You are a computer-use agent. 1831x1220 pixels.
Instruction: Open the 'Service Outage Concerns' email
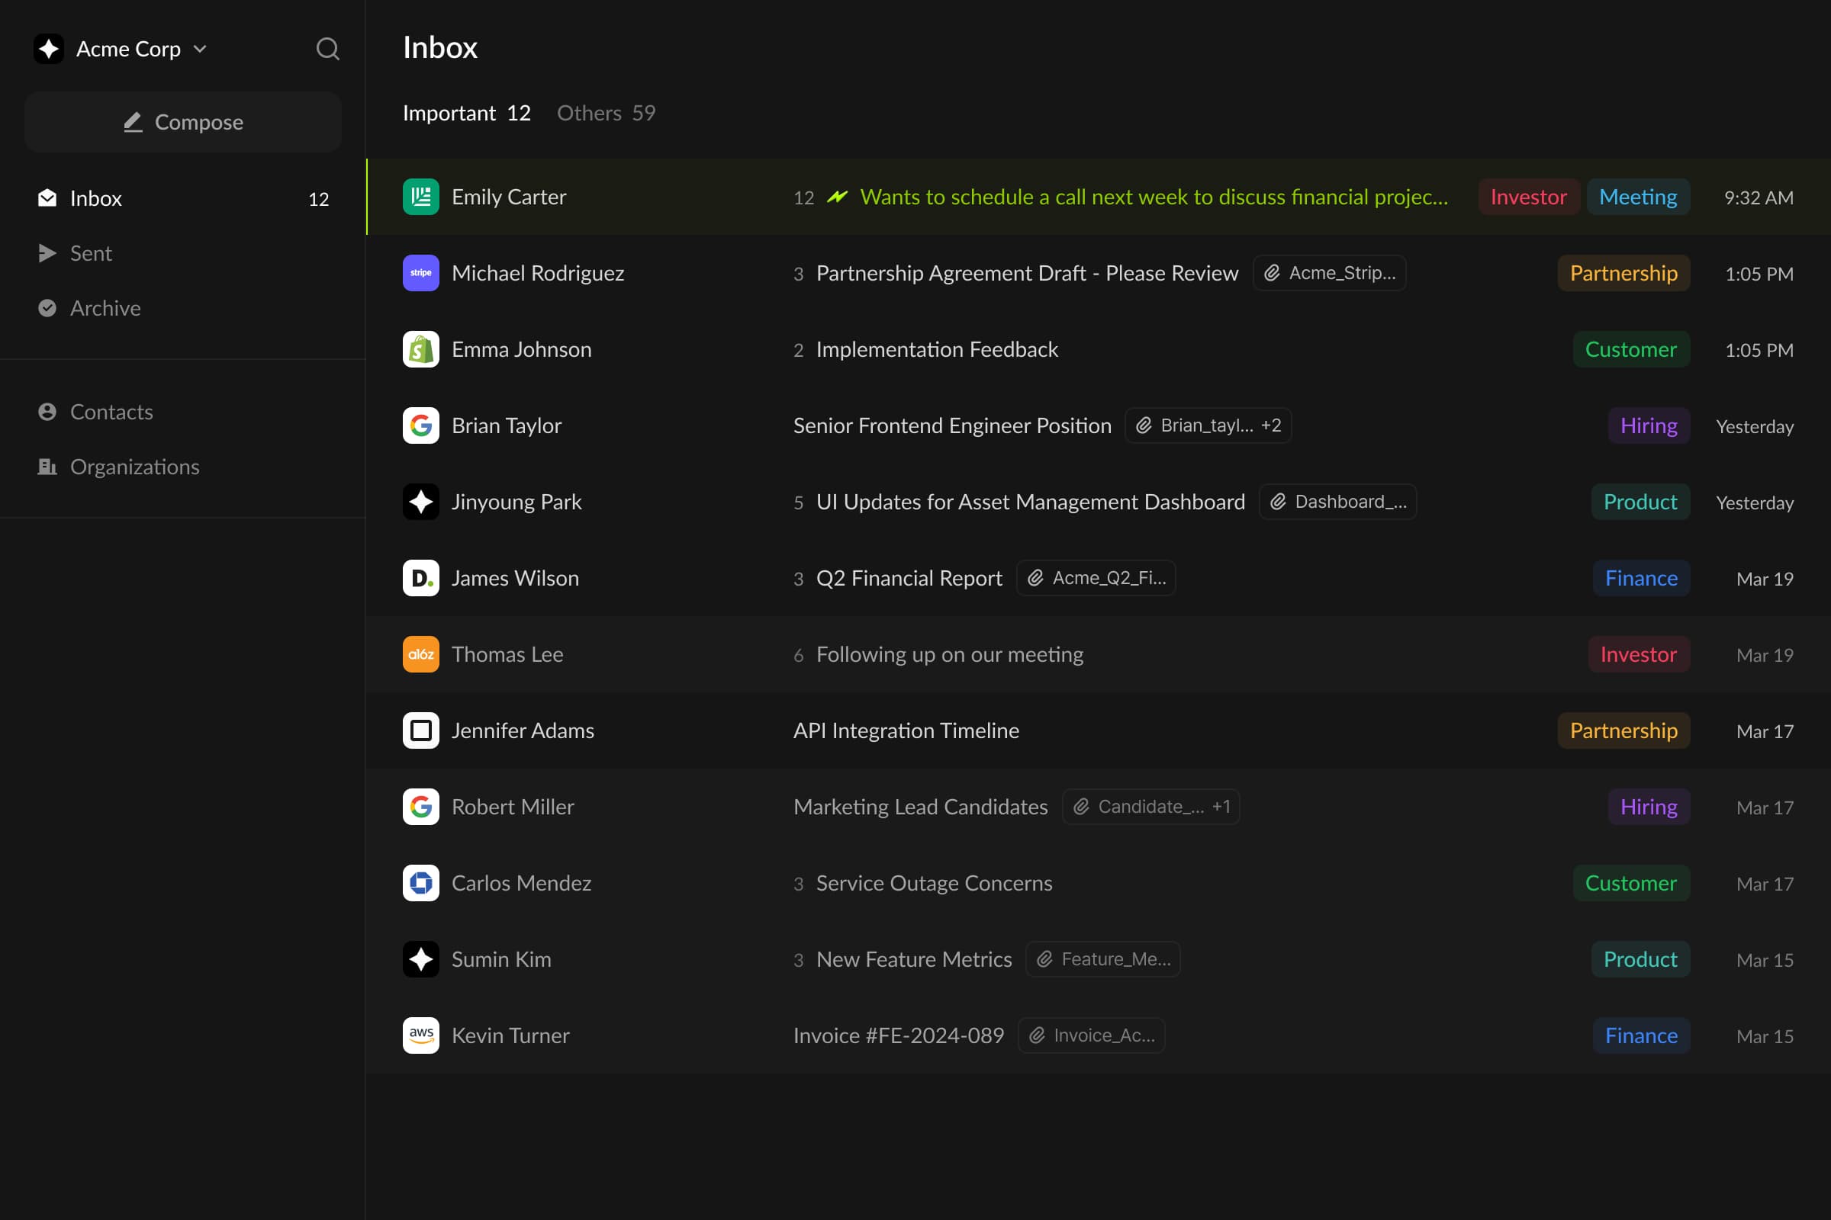pos(1098,883)
